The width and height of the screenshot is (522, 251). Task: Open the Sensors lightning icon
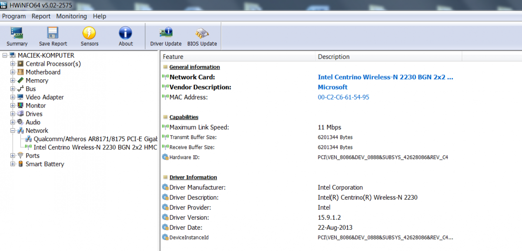89,33
